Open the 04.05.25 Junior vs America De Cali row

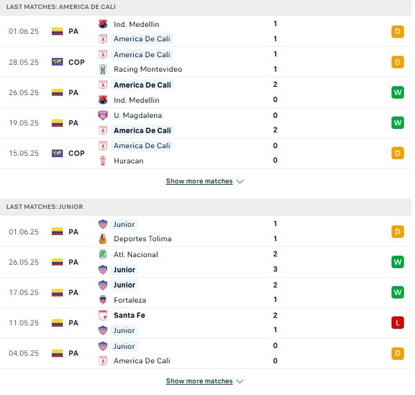[x=206, y=353]
